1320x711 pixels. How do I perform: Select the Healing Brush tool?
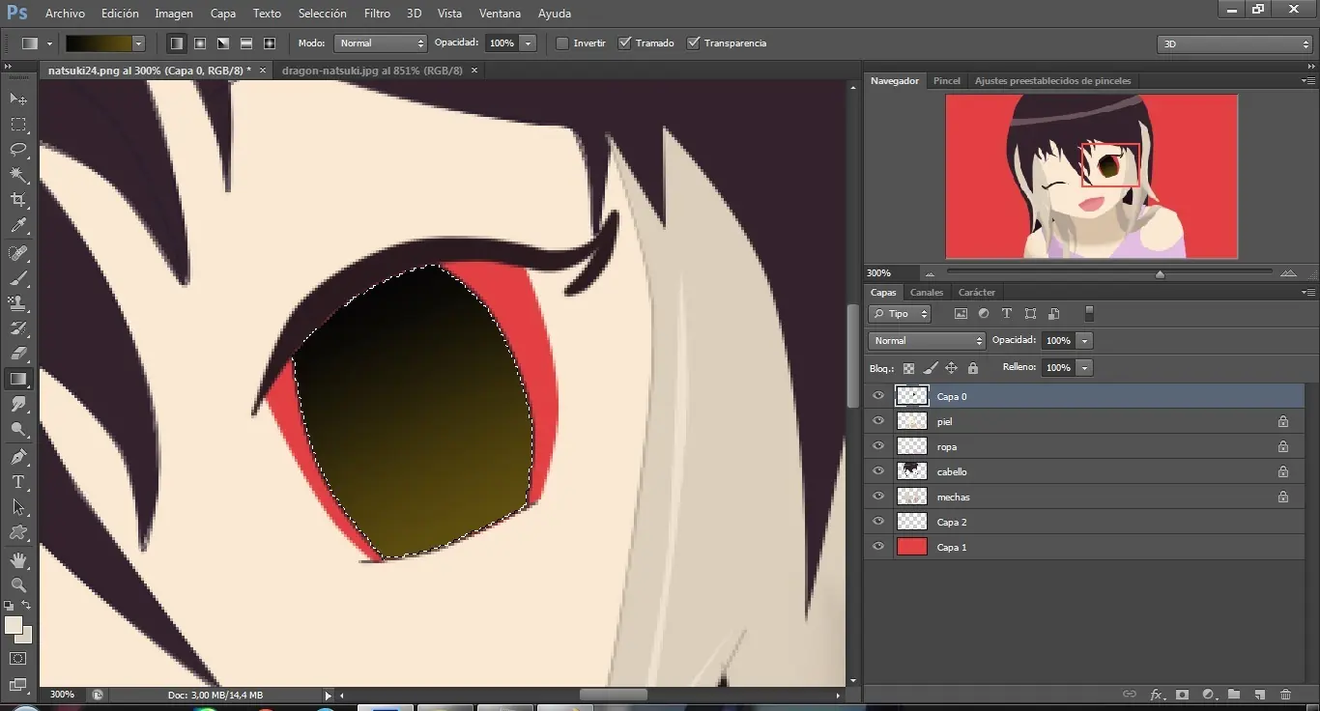click(18, 253)
